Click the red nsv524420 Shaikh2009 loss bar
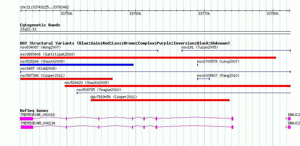Image resolution: width=300 pixels, height=146 pixels. 178,86
